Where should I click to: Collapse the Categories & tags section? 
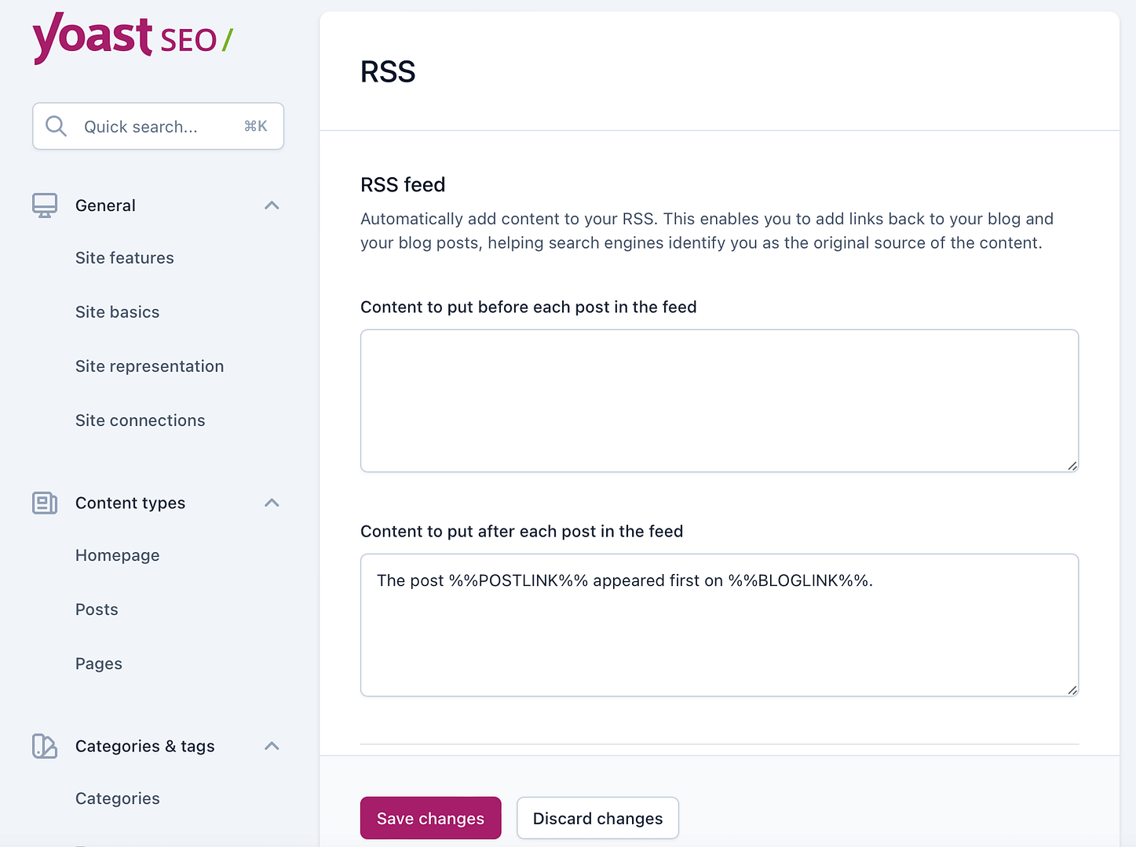coord(272,746)
